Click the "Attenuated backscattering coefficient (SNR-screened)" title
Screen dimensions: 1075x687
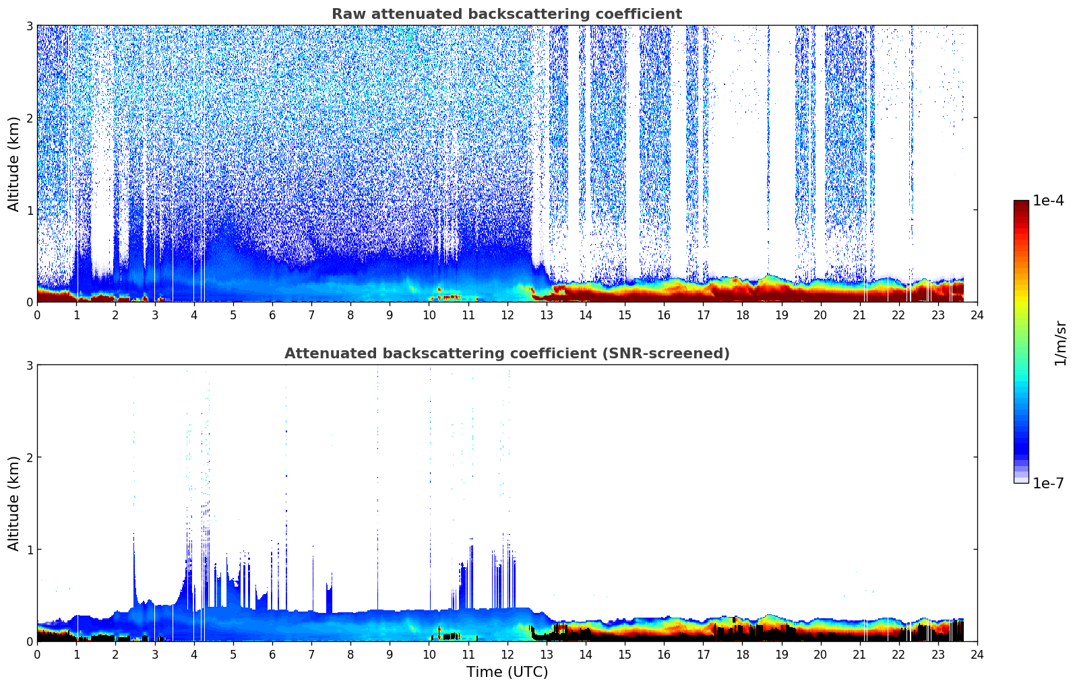point(506,354)
